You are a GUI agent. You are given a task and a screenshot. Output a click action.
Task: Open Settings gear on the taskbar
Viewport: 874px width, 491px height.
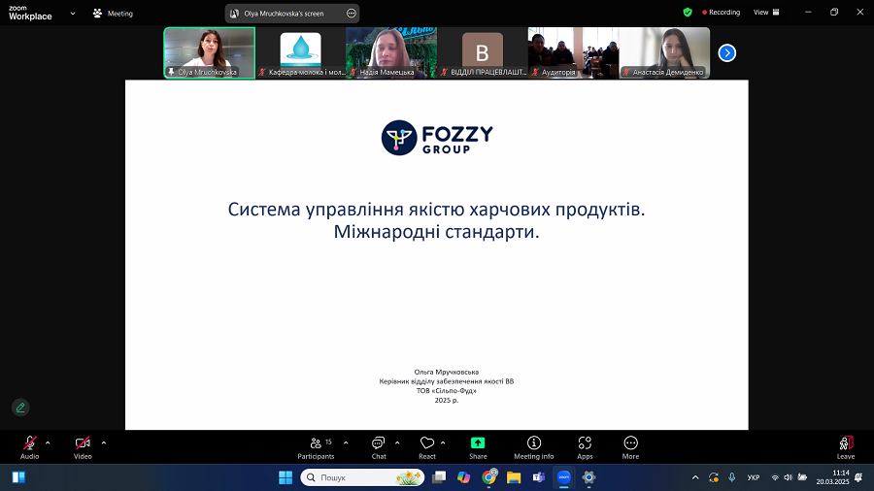pyautogui.click(x=588, y=477)
